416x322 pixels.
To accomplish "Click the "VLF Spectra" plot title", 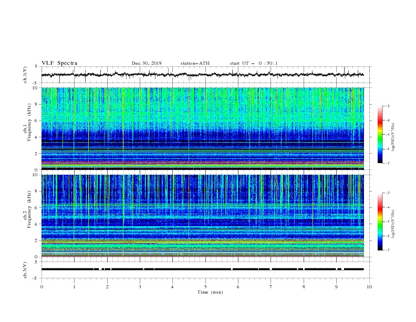I will [59, 63].
